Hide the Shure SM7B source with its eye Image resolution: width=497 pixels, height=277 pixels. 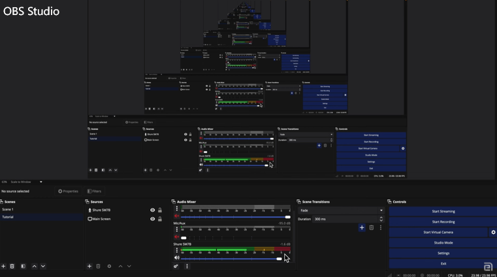coord(152,210)
